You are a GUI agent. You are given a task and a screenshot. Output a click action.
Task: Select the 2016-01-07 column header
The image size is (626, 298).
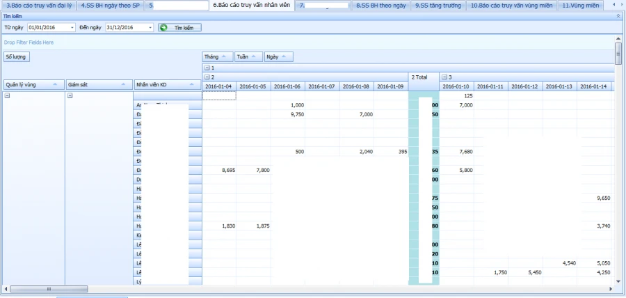(x=322, y=86)
